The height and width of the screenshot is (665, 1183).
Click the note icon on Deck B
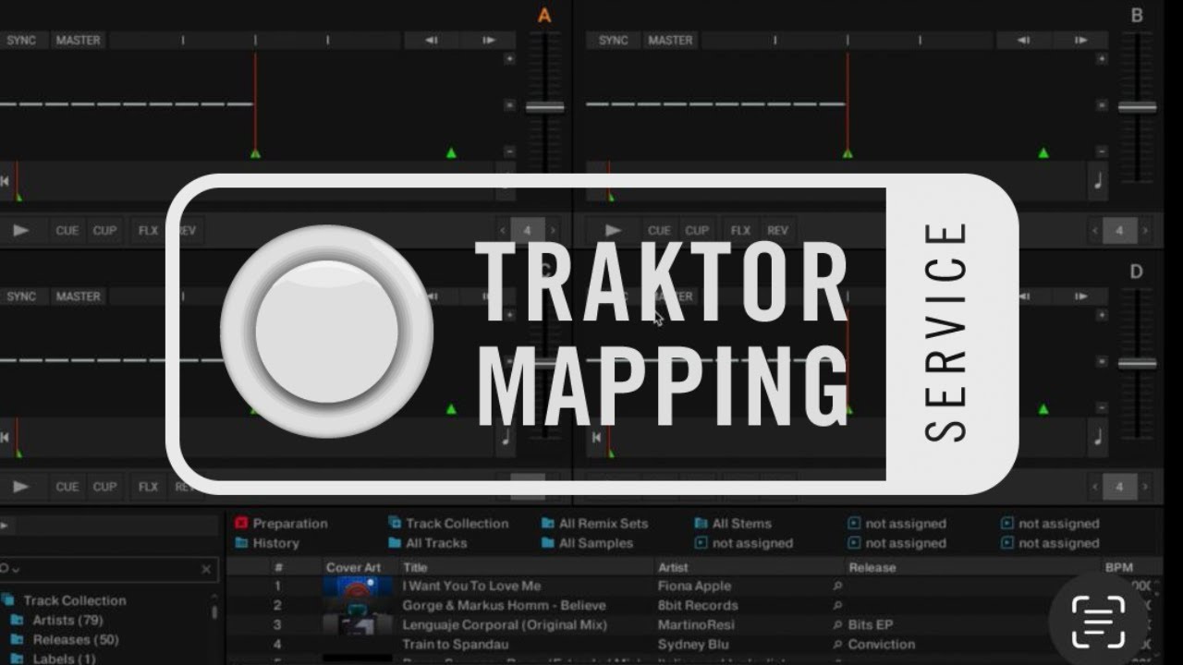point(1097,181)
